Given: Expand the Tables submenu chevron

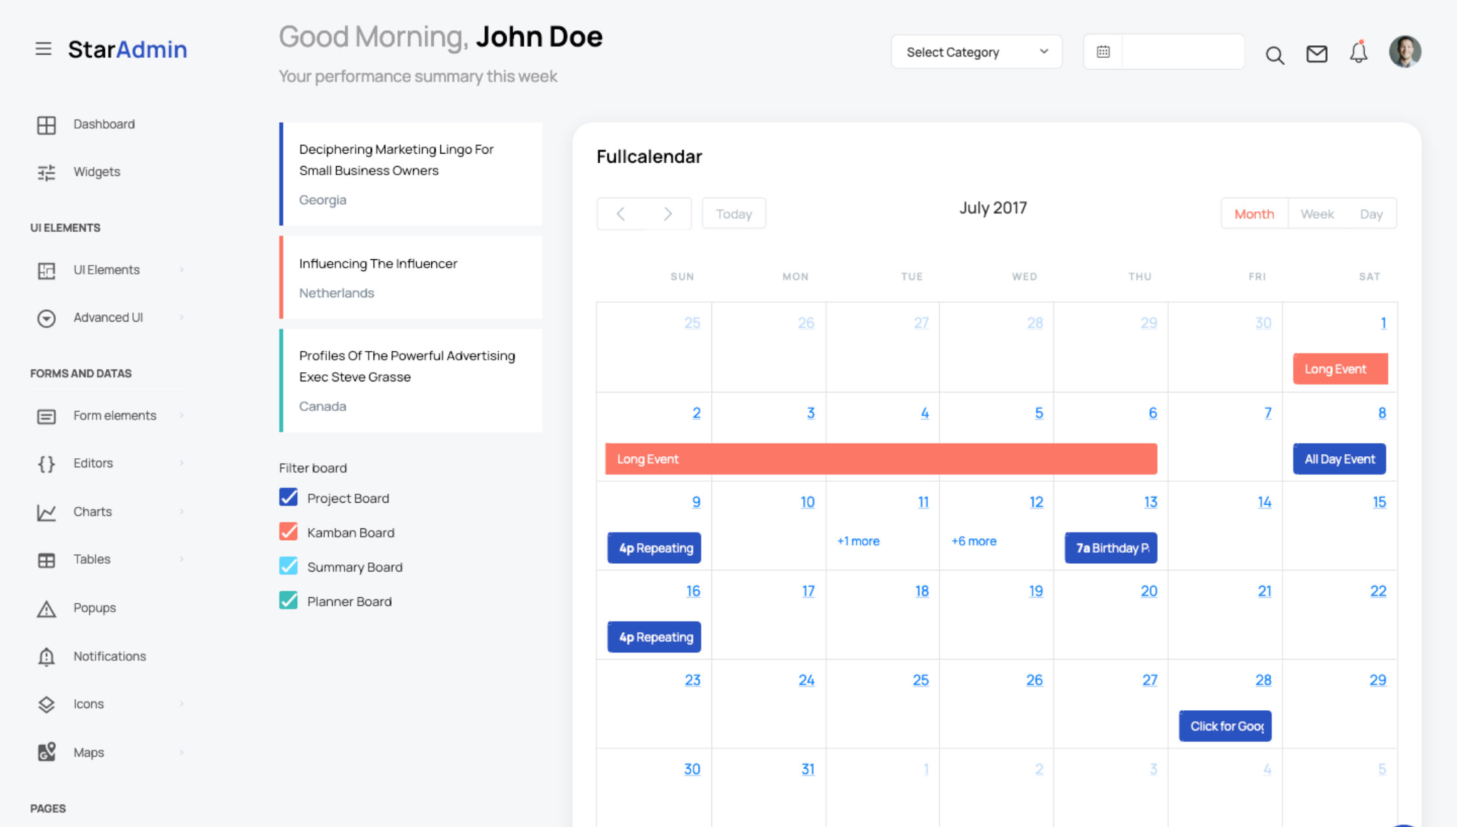Looking at the screenshot, I should [x=181, y=559].
